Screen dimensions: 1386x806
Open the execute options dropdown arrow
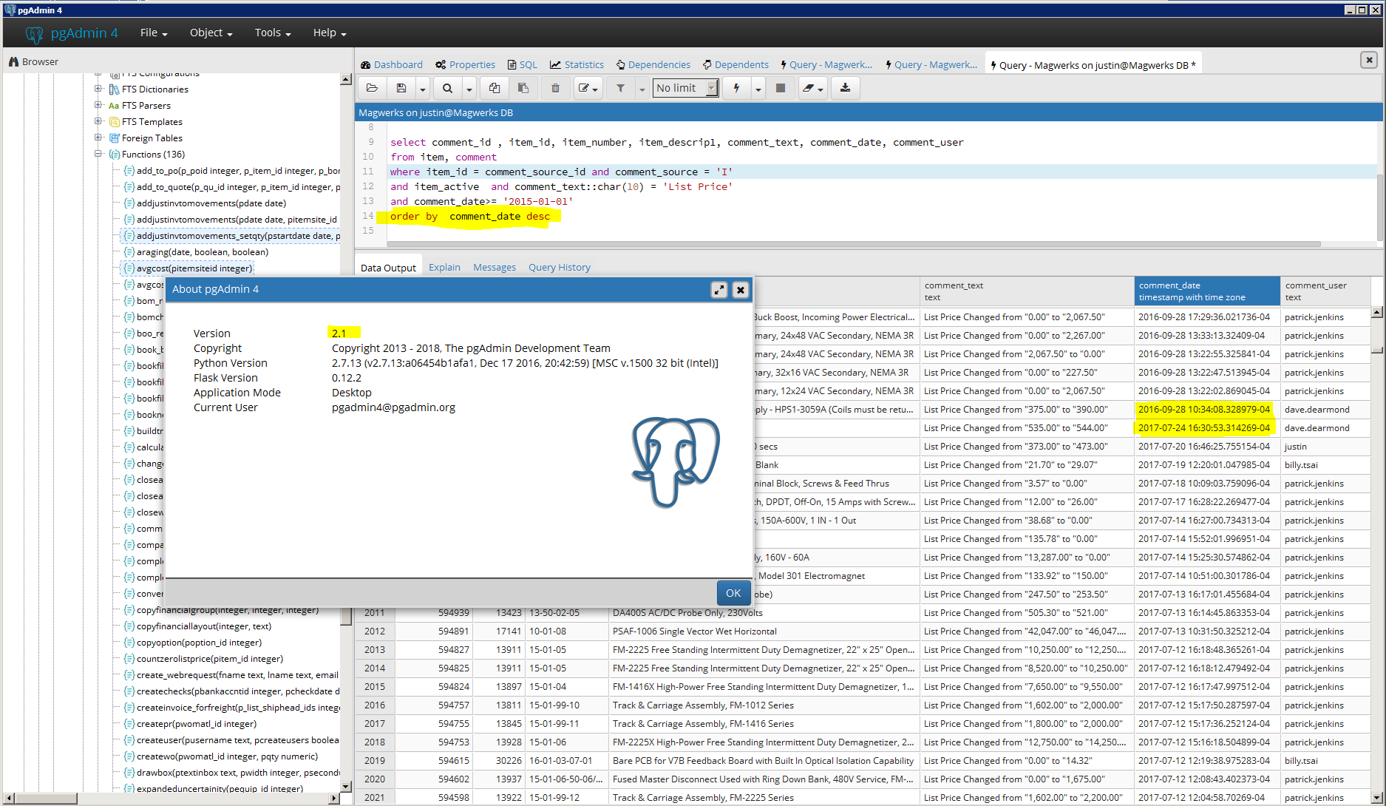coord(758,88)
